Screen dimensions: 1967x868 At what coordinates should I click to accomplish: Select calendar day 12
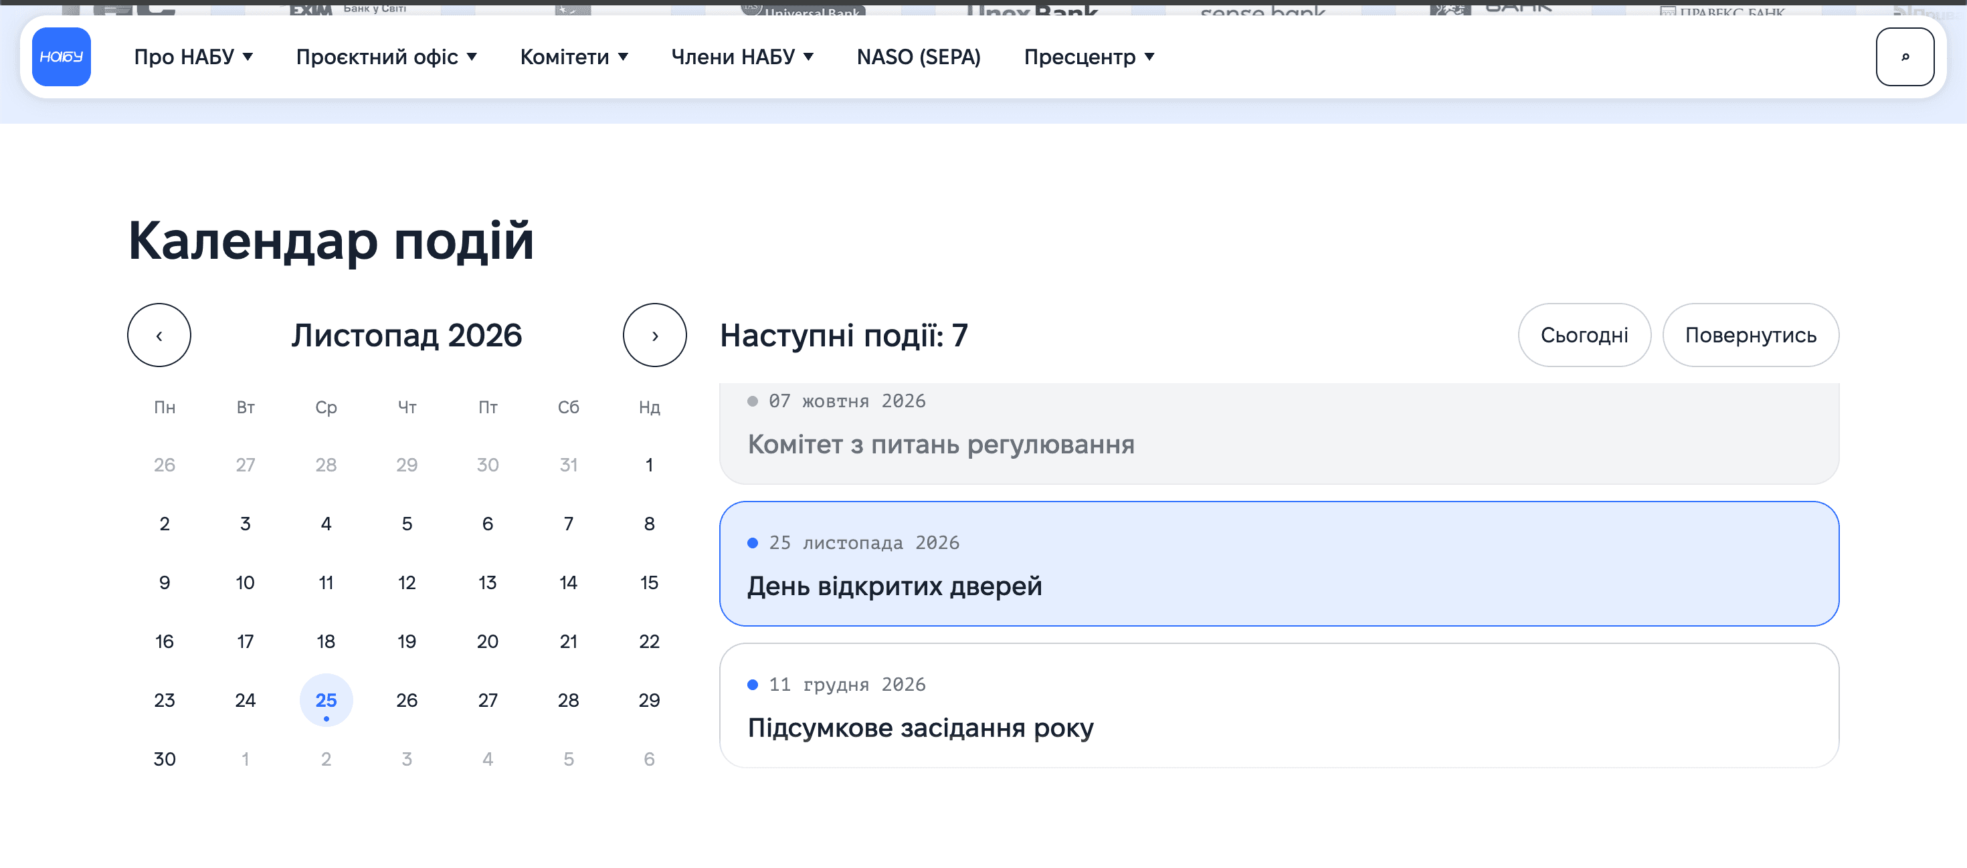(x=406, y=582)
